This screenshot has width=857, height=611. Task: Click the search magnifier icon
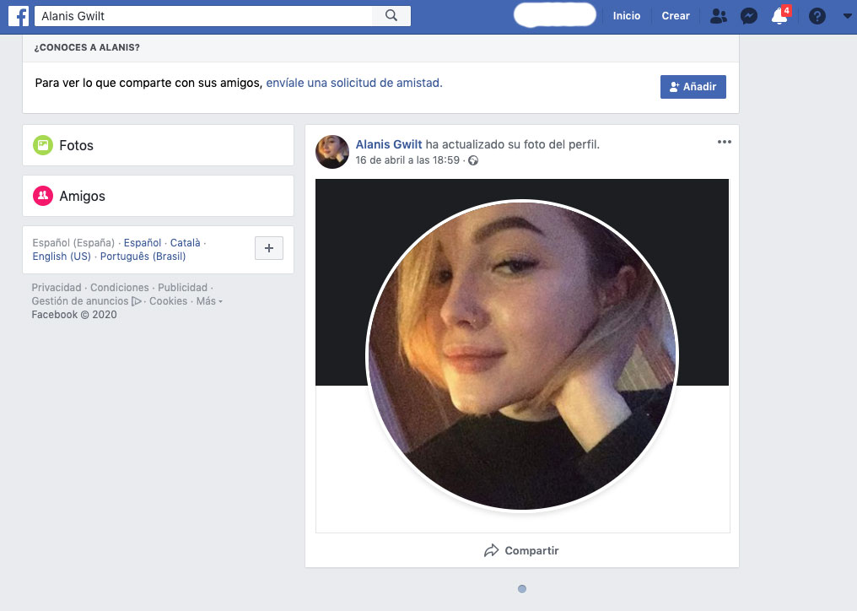(x=391, y=15)
